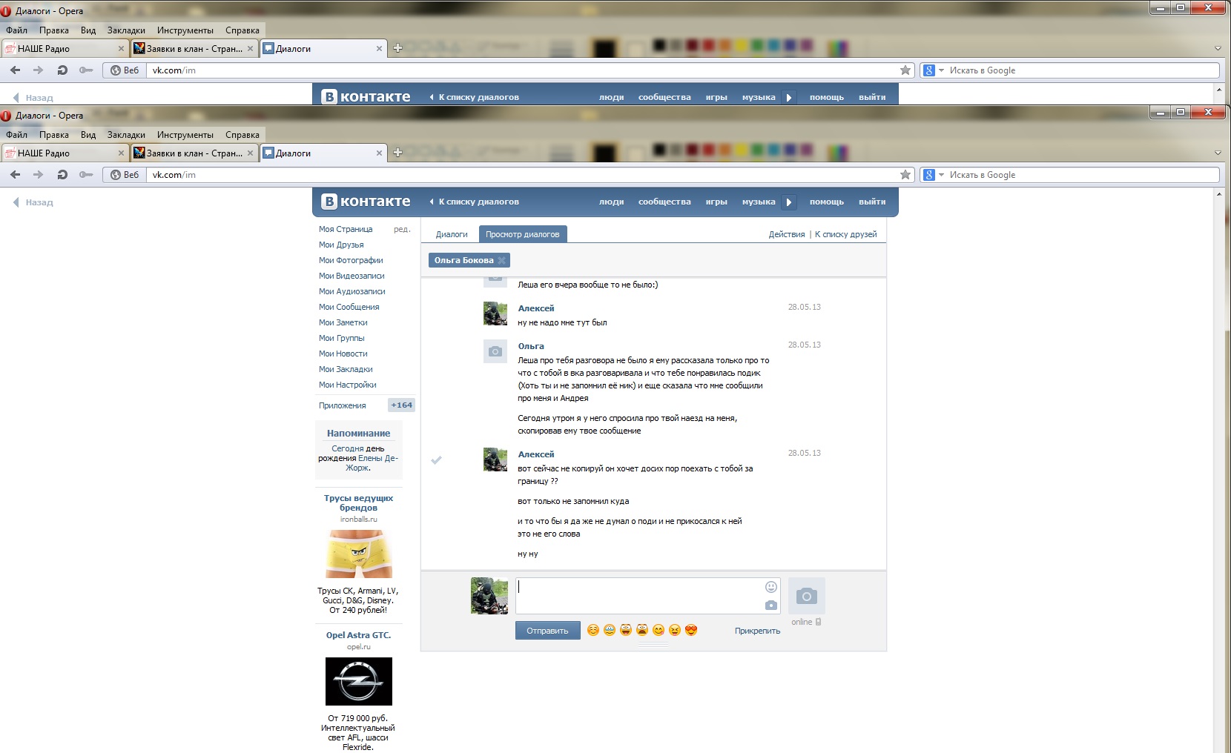
Task: Open the Файл menu in the front window
Action: click(x=16, y=135)
